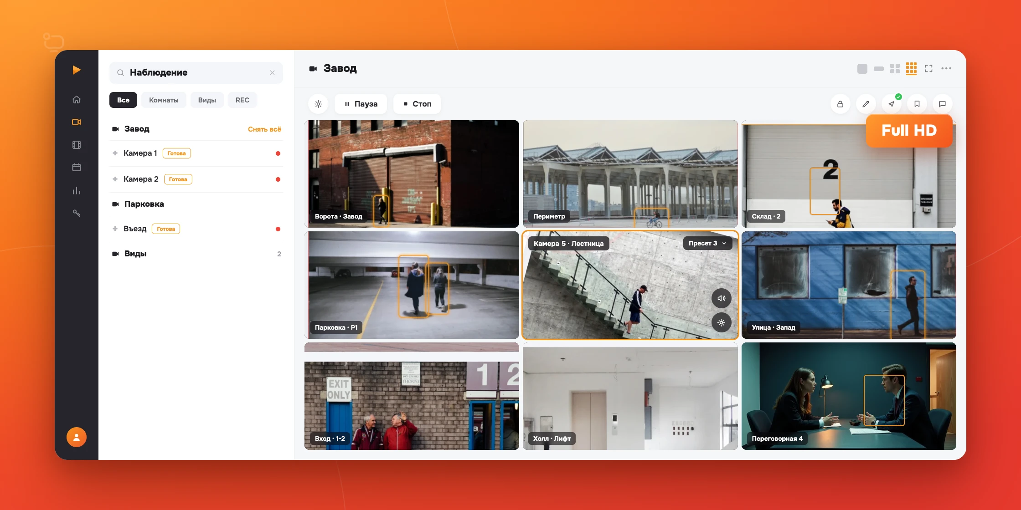Open the calendar sidebar icon
Image resolution: width=1021 pixels, height=510 pixels.
coord(77,168)
